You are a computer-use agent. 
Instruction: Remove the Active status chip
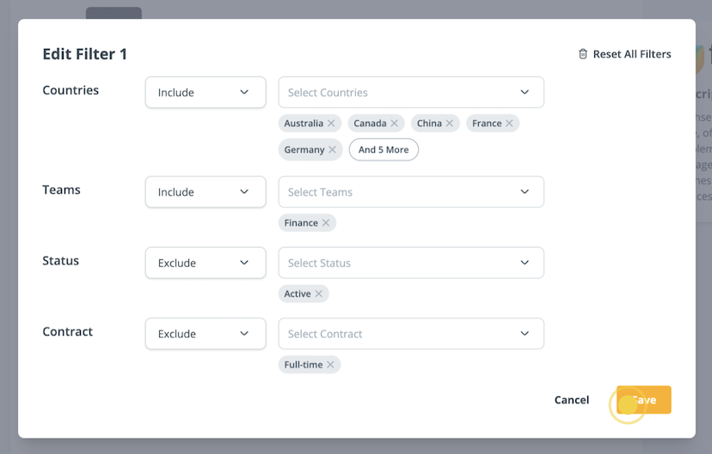(319, 294)
